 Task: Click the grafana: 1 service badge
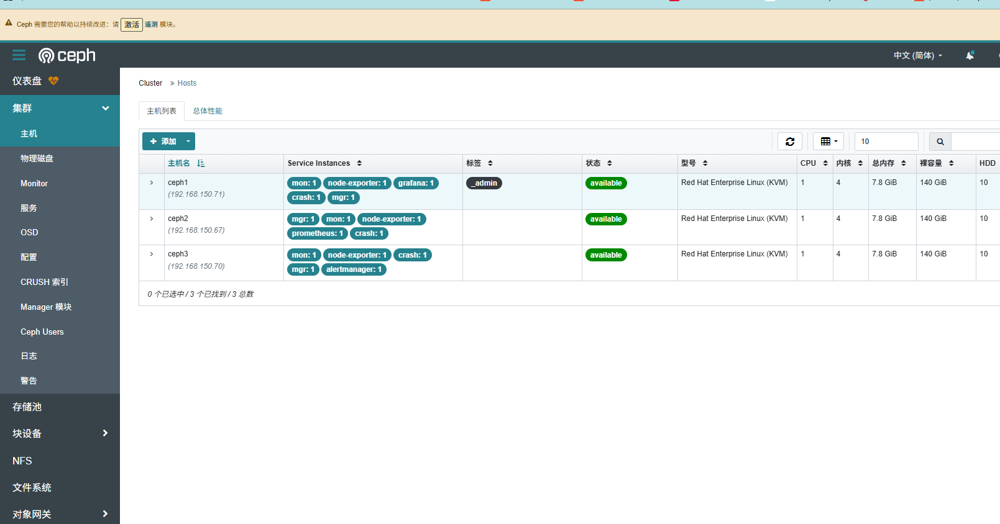(x=416, y=183)
